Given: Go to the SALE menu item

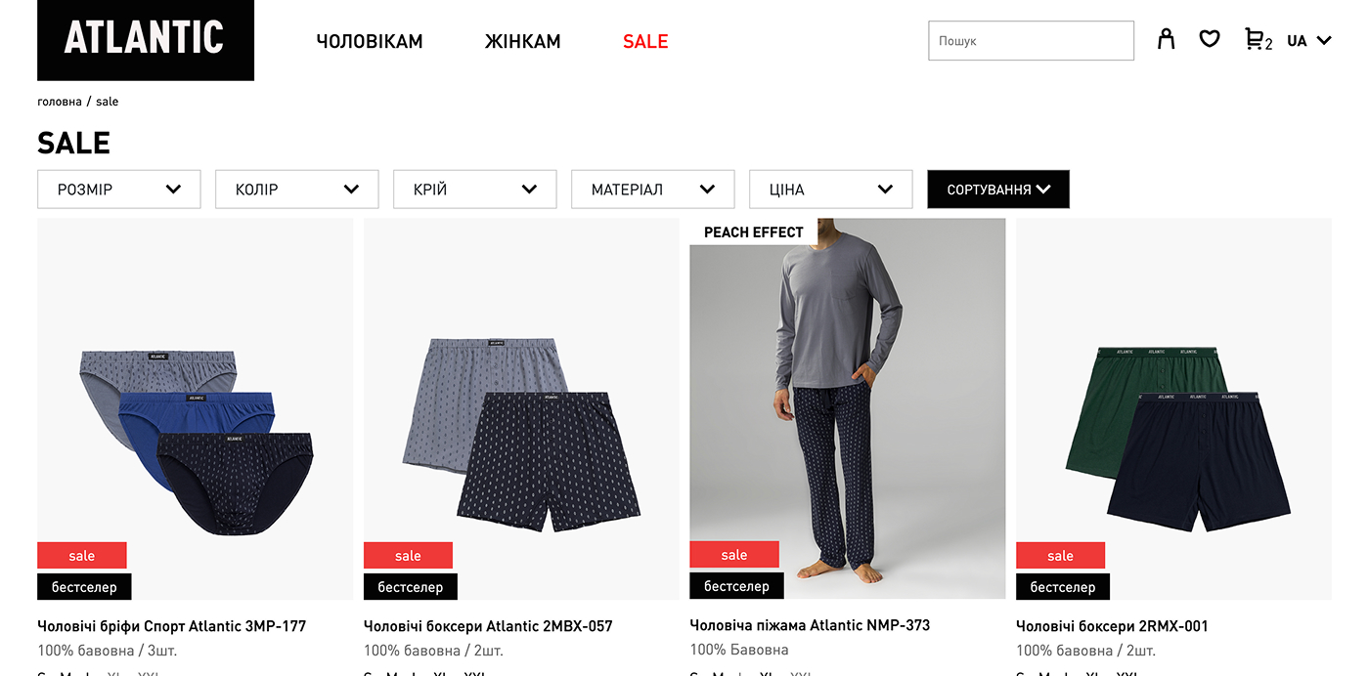Looking at the screenshot, I should pyautogui.click(x=645, y=41).
